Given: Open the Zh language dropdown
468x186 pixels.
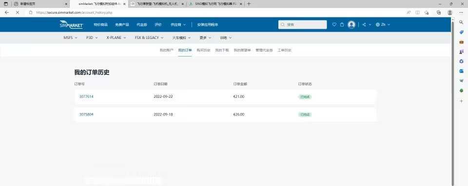Looking at the screenshot, I should (x=383, y=25).
